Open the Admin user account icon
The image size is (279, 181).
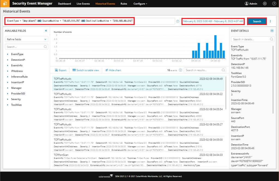click(246, 4)
